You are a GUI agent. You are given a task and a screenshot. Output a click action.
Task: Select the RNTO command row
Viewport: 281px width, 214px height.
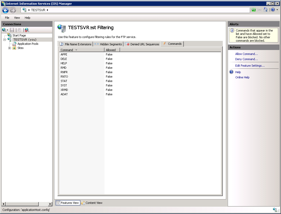tap(140, 77)
